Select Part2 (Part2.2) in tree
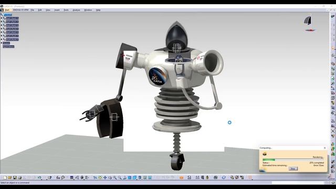This screenshot has height=189, width=336. pyautogui.click(x=12, y=25)
